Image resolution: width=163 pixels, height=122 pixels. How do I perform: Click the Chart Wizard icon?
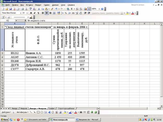[x=86, y=9]
